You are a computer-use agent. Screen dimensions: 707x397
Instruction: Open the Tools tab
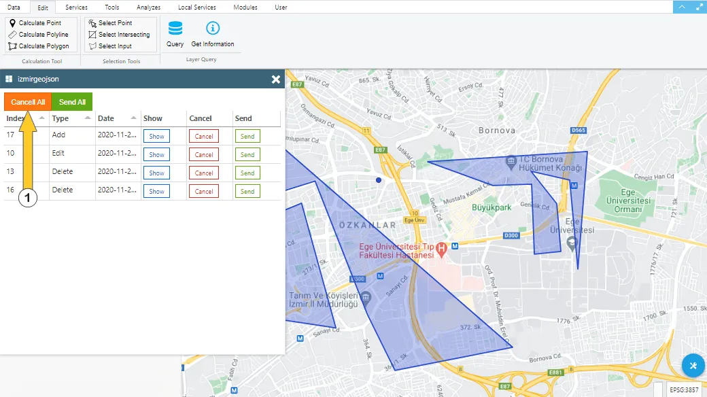tap(111, 7)
